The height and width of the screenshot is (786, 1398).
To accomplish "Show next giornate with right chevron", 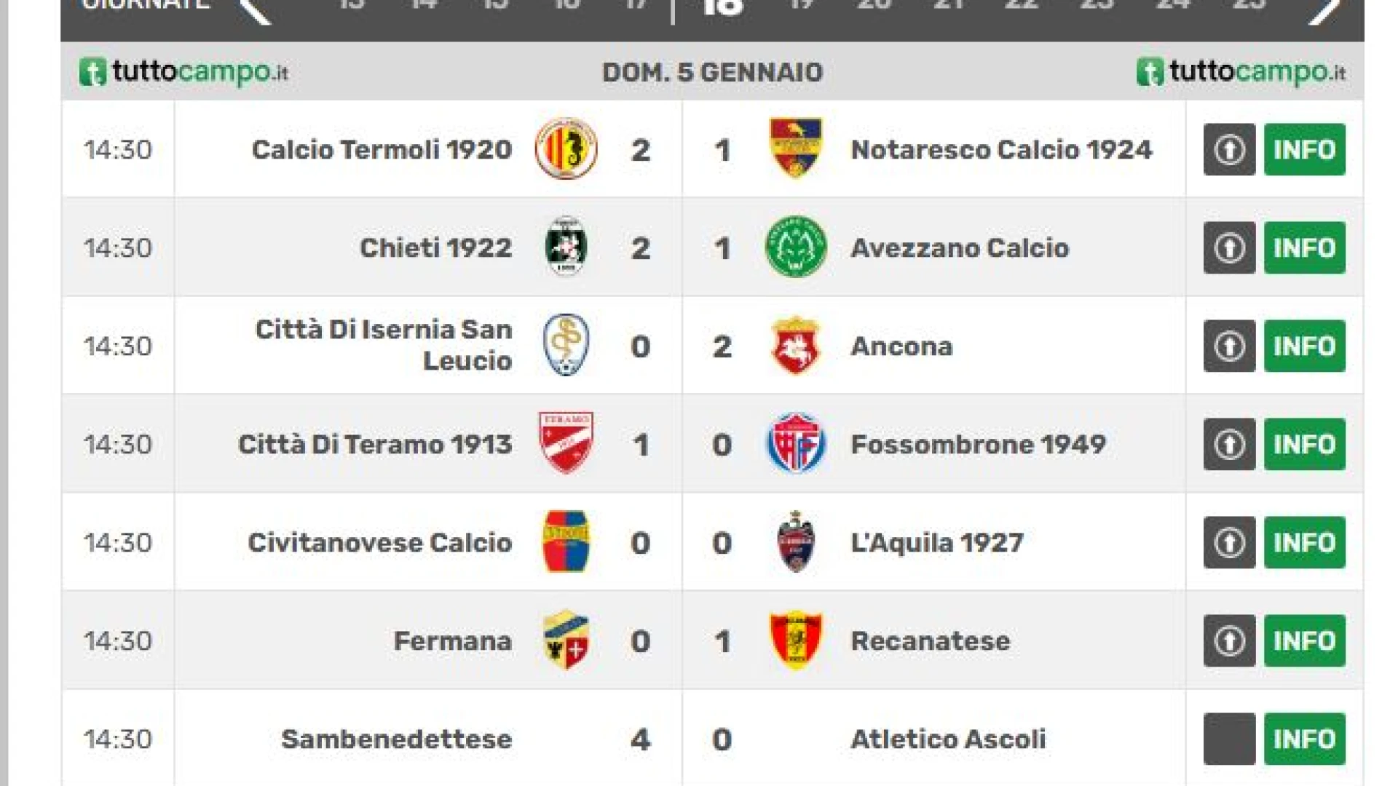I will click(x=1324, y=10).
